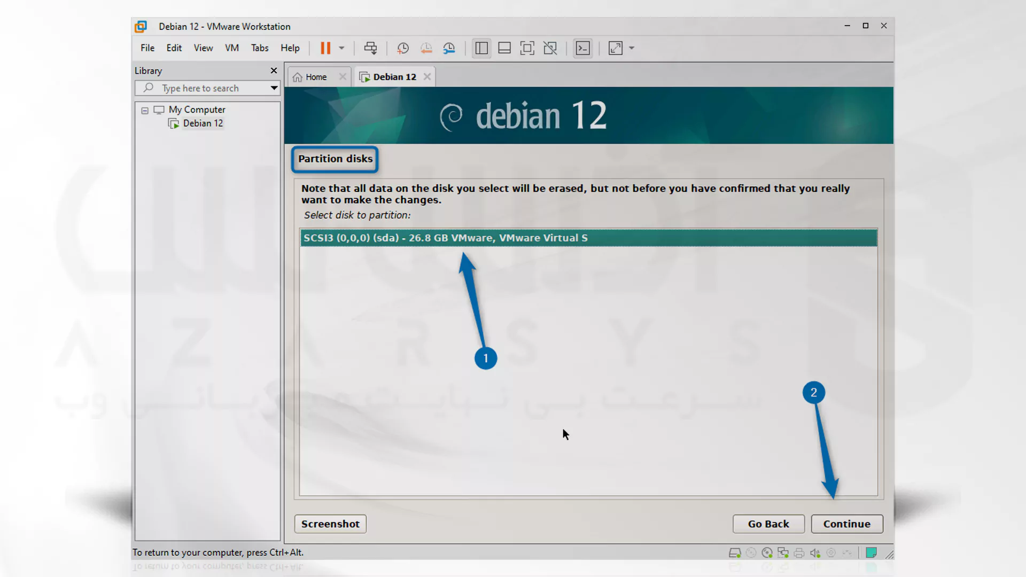Select Debian 12 in the library tree
1026x577 pixels.
click(x=203, y=123)
